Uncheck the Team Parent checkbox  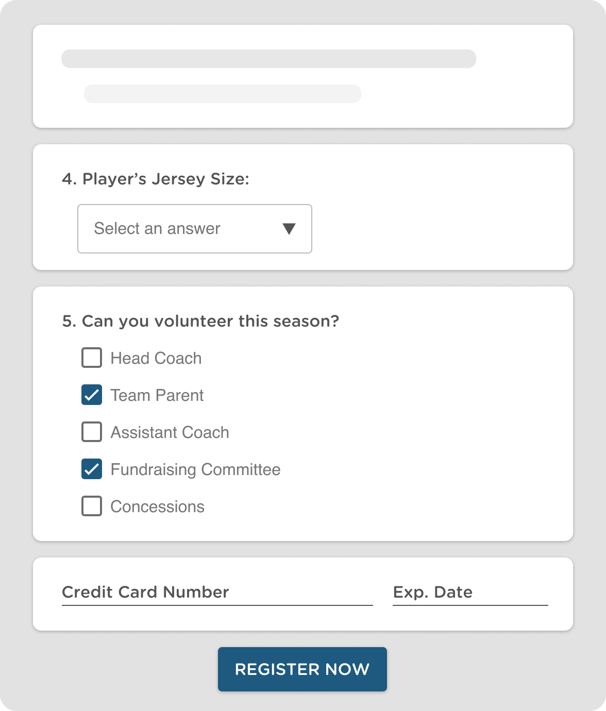click(91, 395)
